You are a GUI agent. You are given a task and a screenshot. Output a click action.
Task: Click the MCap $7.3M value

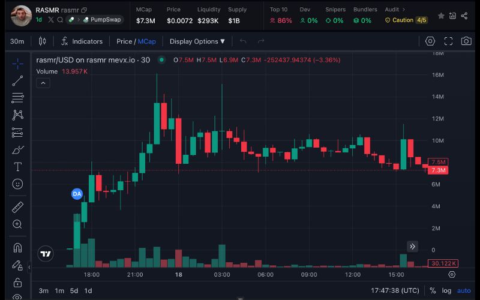pos(146,21)
